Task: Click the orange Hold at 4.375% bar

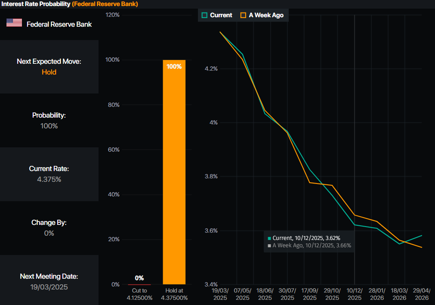Action: pyautogui.click(x=174, y=172)
